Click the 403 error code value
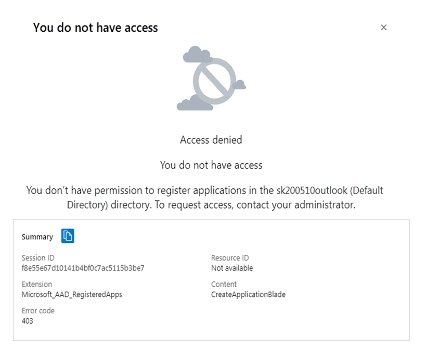The width and height of the screenshot is (426, 360). tap(27, 321)
